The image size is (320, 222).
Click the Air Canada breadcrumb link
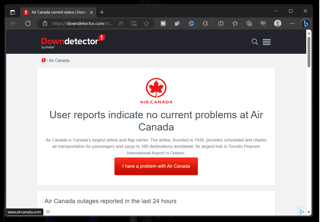59,61
